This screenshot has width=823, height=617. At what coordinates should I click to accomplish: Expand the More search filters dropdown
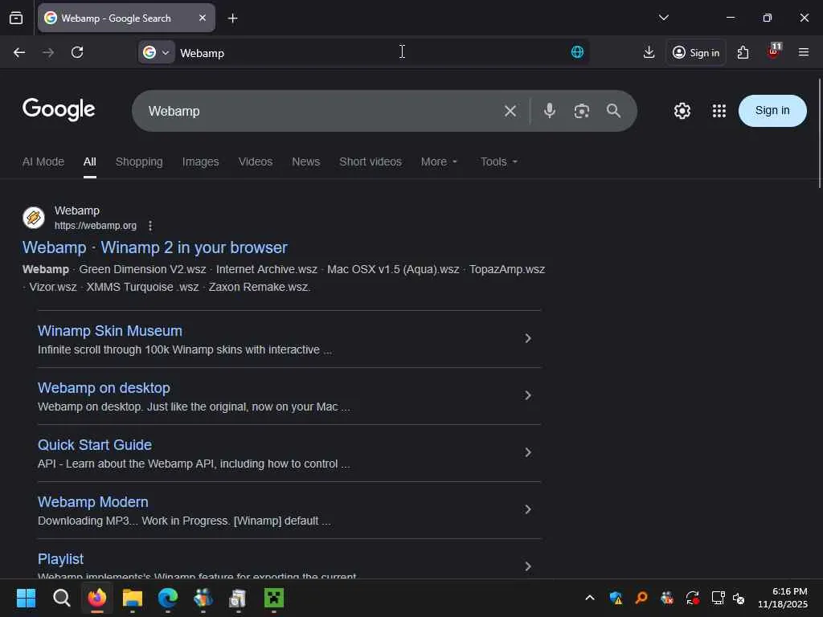click(440, 161)
